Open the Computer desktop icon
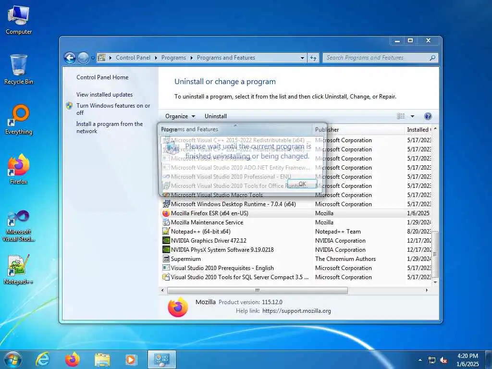The image size is (492, 369). tap(19, 20)
